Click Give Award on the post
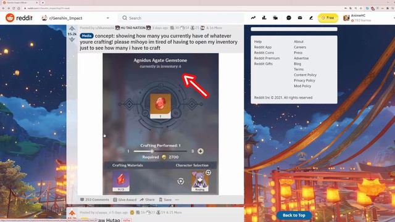The height and width of the screenshot is (222, 395). point(125,200)
